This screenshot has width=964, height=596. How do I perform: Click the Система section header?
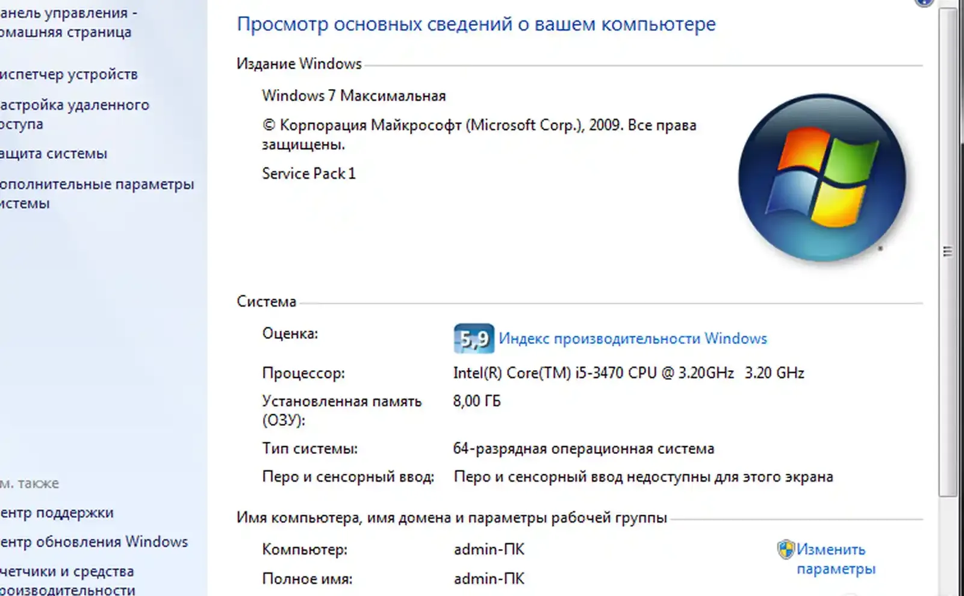[266, 301]
